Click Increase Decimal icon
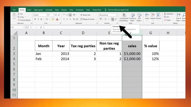The width and height of the screenshot is (191, 107). tap(113, 19)
